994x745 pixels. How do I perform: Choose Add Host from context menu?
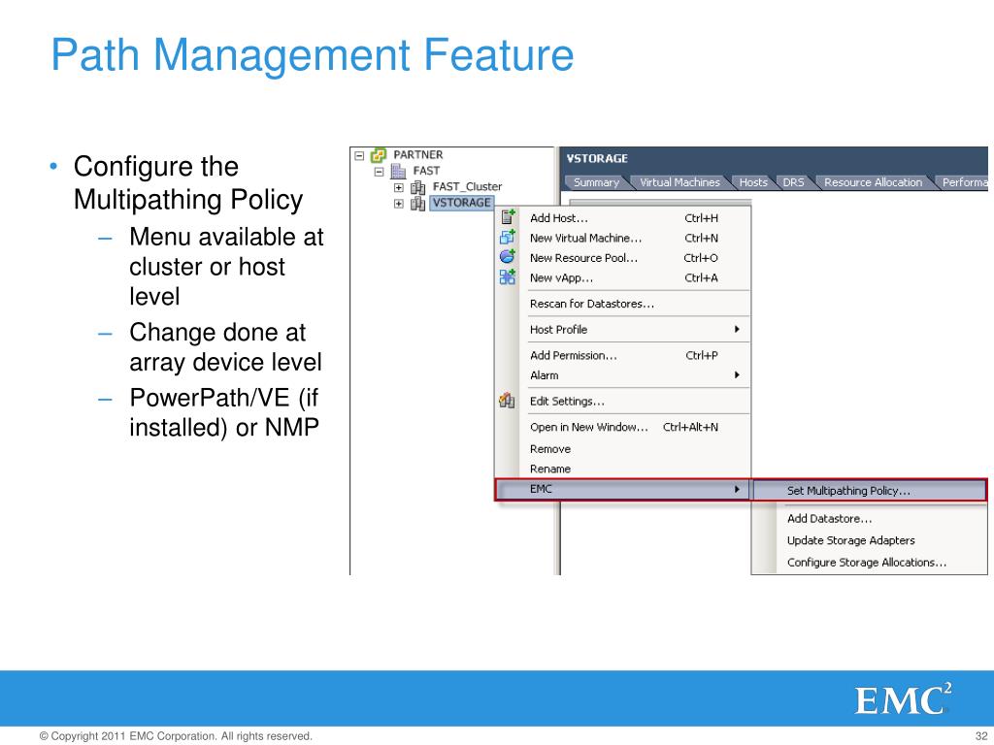pos(622,218)
